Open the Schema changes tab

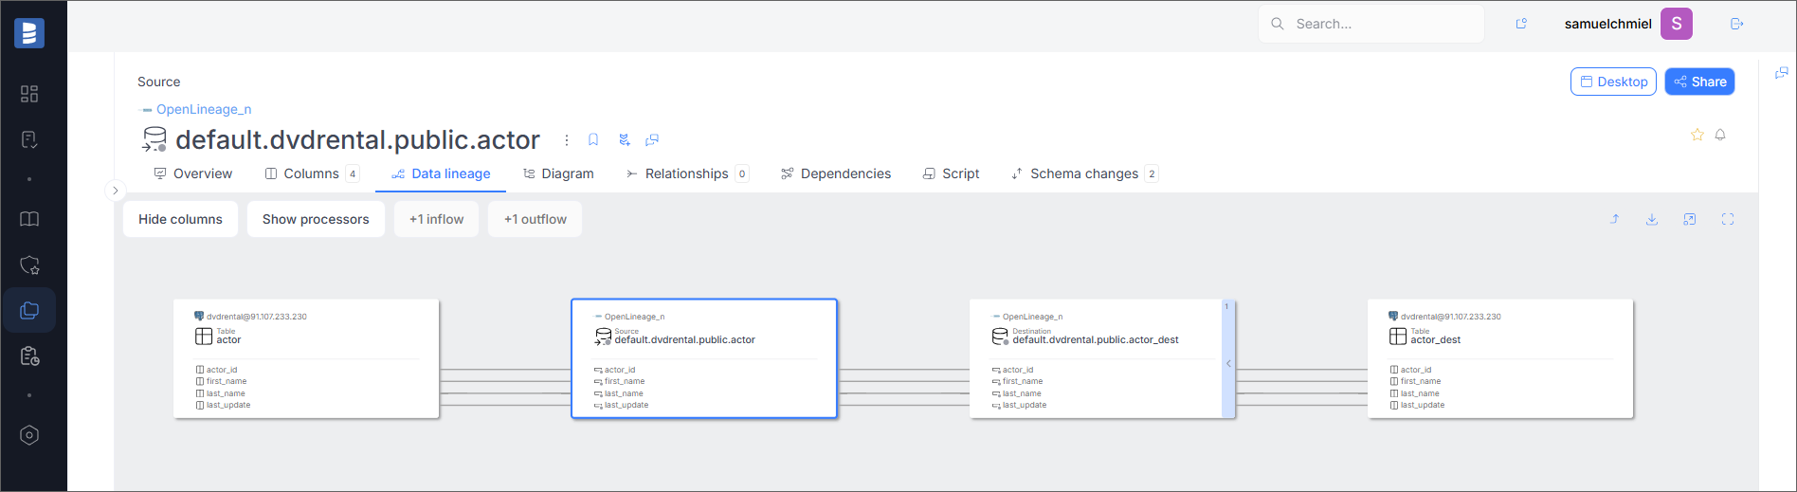tap(1084, 173)
